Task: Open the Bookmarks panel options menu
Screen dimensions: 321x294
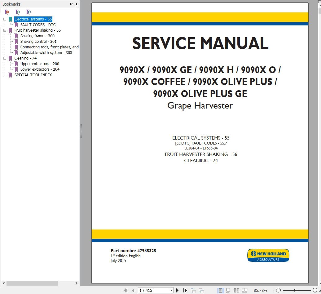Action: (72, 4)
